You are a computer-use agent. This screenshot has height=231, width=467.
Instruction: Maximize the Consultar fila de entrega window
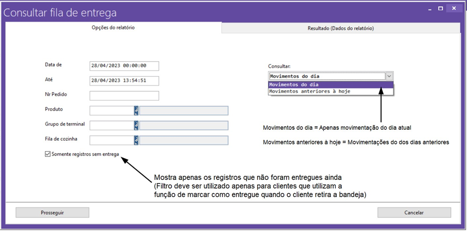click(x=440, y=9)
